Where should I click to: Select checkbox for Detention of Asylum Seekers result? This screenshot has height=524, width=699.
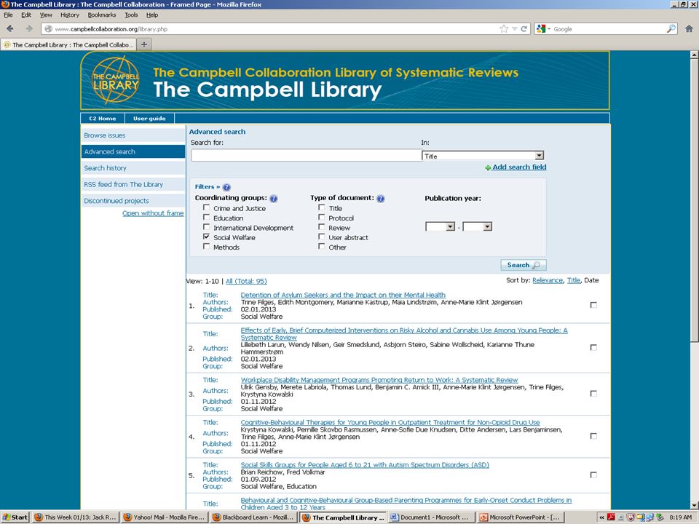593,305
